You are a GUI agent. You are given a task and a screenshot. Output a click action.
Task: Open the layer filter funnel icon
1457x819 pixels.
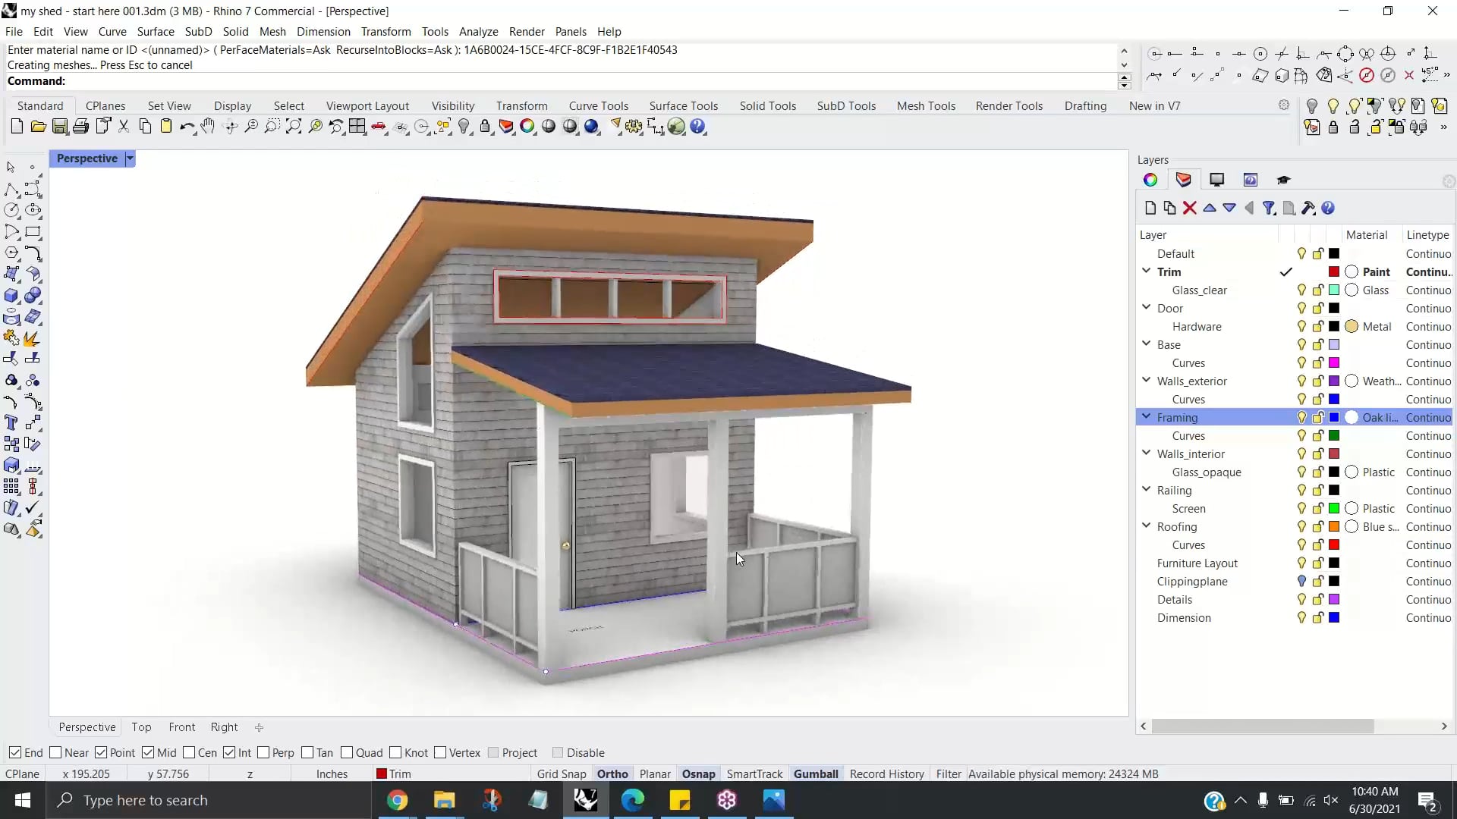pyautogui.click(x=1269, y=208)
